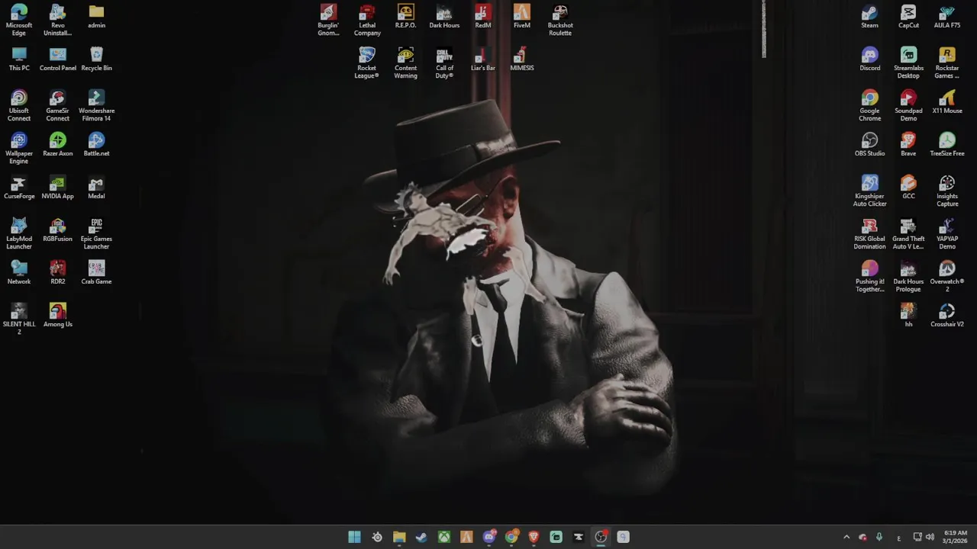Open File Explorer from the taskbar
The width and height of the screenshot is (977, 549).
[x=399, y=537]
